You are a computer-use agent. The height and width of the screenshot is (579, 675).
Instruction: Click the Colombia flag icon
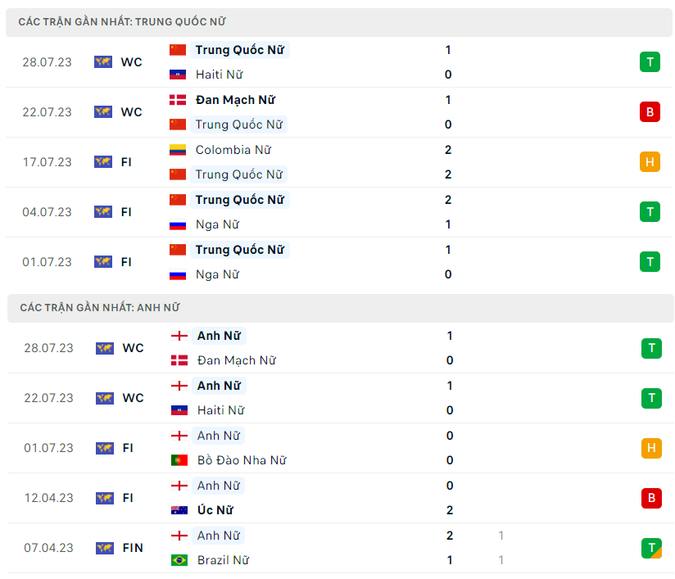(178, 150)
